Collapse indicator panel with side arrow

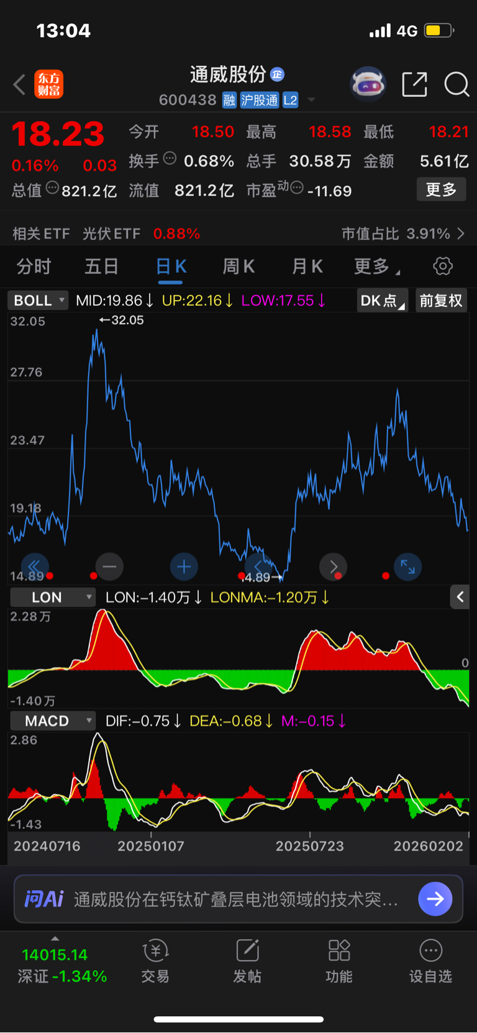click(x=460, y=597)
